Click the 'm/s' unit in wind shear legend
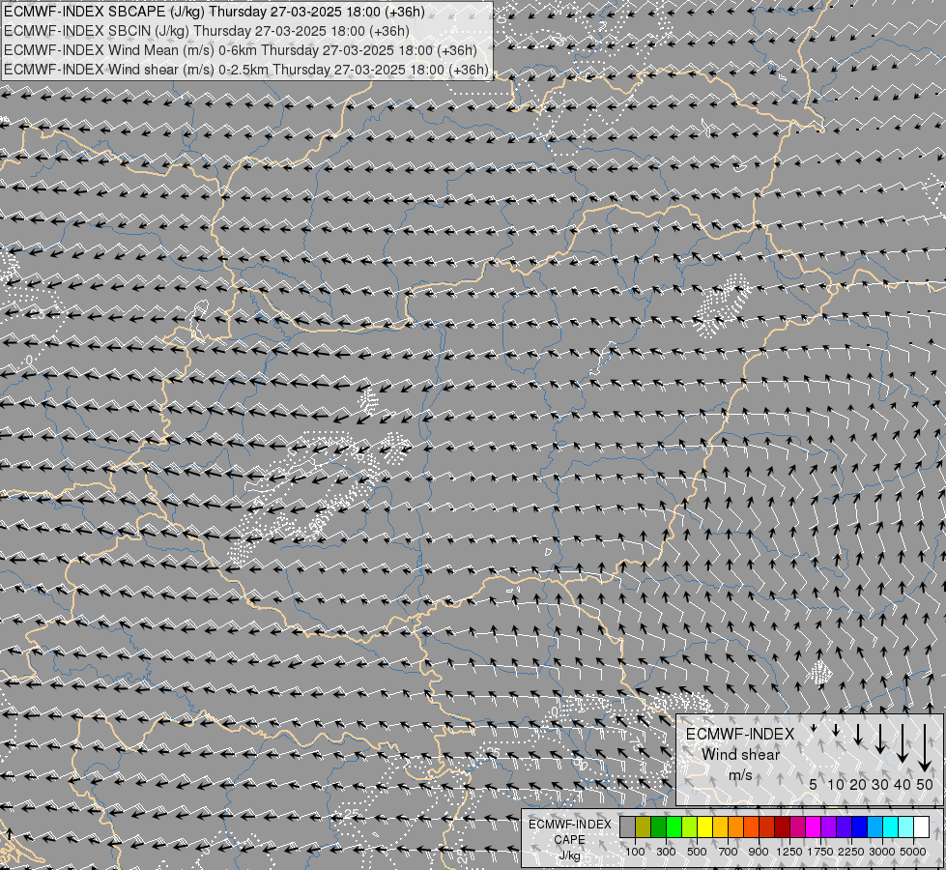Viewport: 946px width, 870px height. 740,774
